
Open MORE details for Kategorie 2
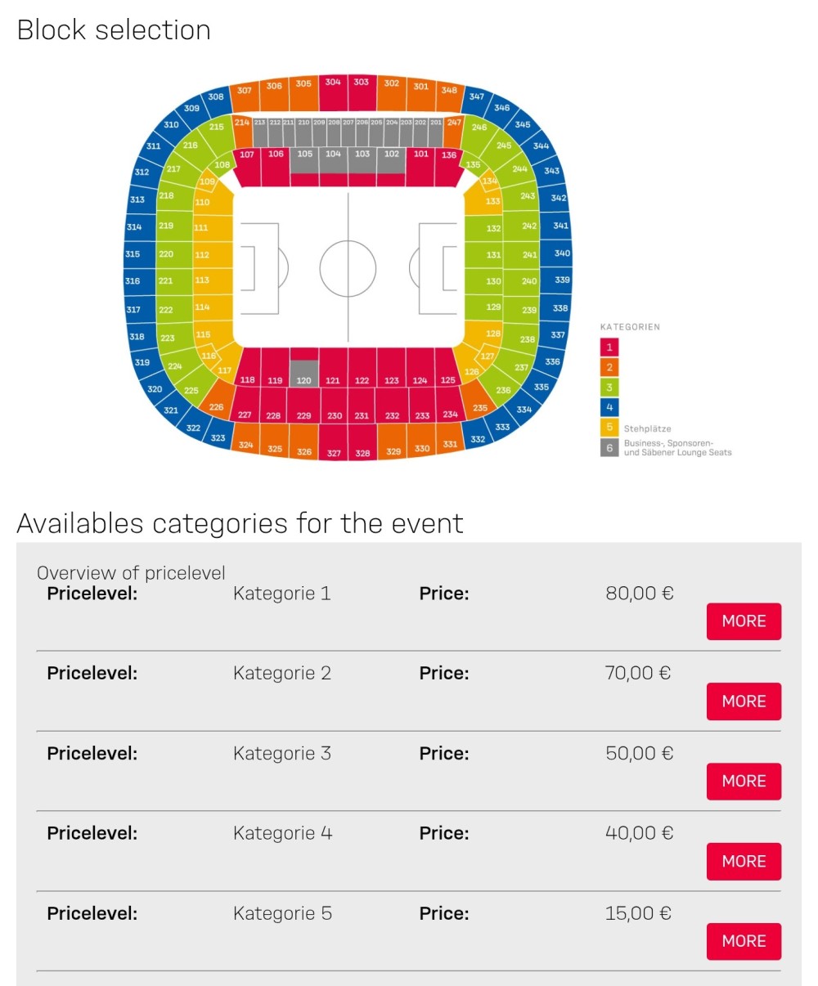coord(744,701)
